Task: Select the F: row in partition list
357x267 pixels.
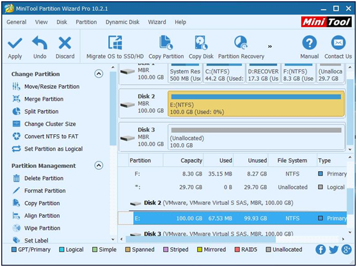Action: [x=232, y=174]
